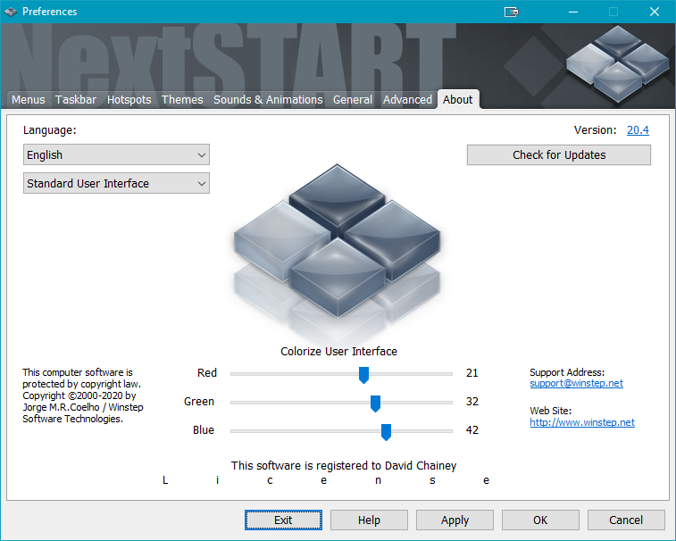676x541 pixels.
Task: Click the Preferences title bar app icon
Action: coord(11,12)
